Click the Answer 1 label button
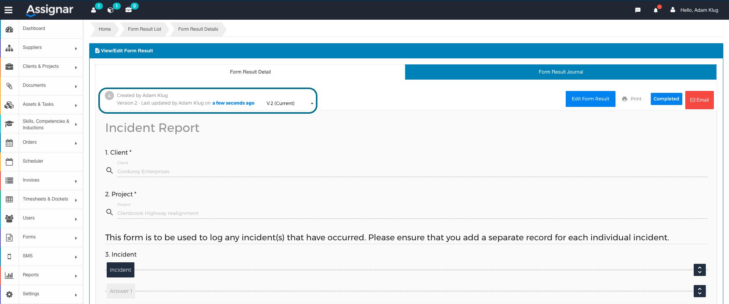Viewport: 729px width, 304px height. point(121,291)
